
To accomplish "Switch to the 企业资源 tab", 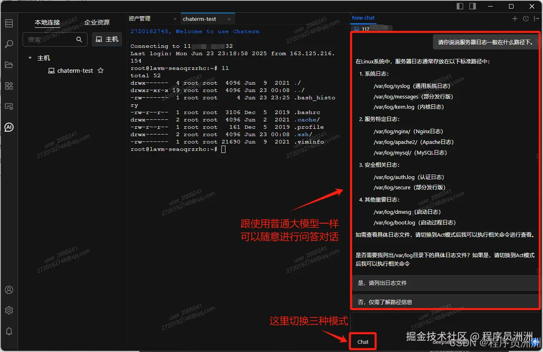I will [98, 22].
